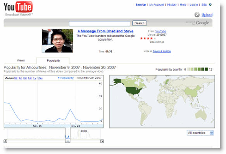This screenshot has width=226, height=154.
Task: Open the All countries dropdown
Action: 200,133
